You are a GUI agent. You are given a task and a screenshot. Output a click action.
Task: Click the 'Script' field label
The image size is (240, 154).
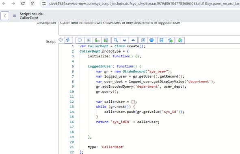point(51,42)
